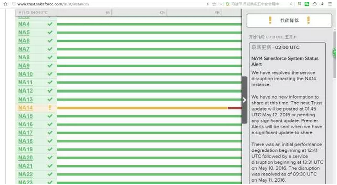
Task: Click the favorite star in the address bar
Action: coord(214,4)
